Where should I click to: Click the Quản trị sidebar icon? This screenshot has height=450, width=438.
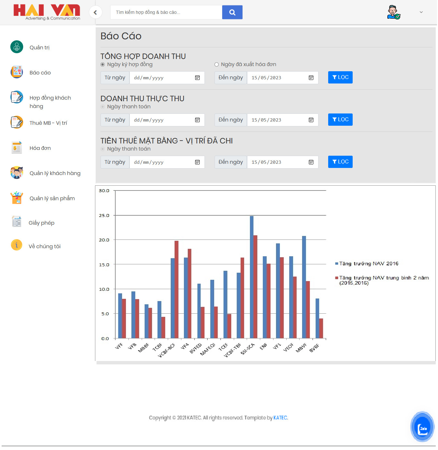pos(17,47)
